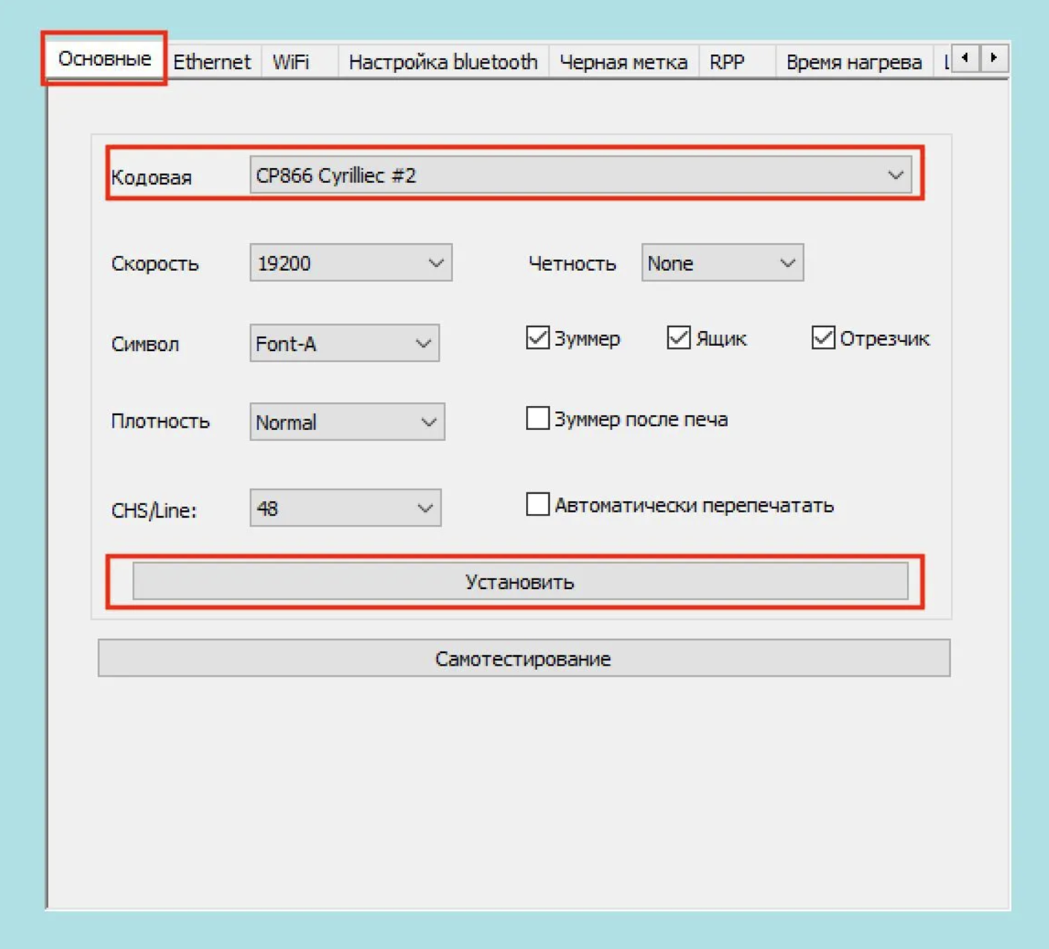Uncheck the Зуммер checkbox

(537, 338)
